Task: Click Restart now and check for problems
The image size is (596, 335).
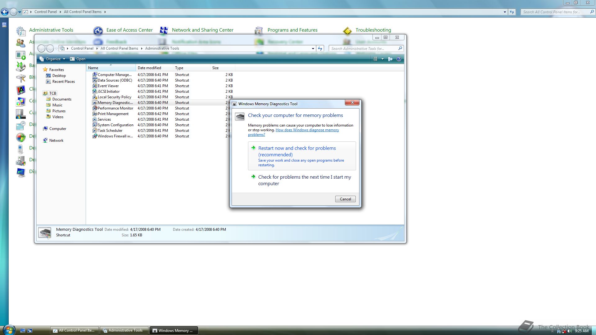Action: pyautogui.click(x=302, y=156)
